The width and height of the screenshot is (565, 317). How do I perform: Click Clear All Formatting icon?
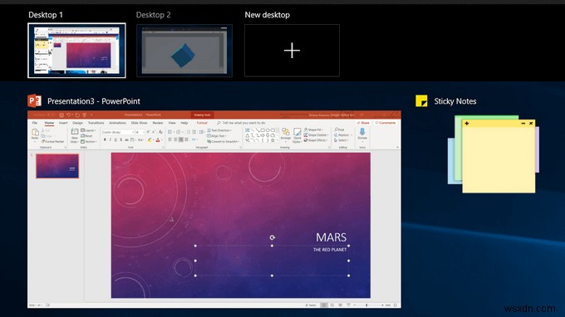[160, 132]
